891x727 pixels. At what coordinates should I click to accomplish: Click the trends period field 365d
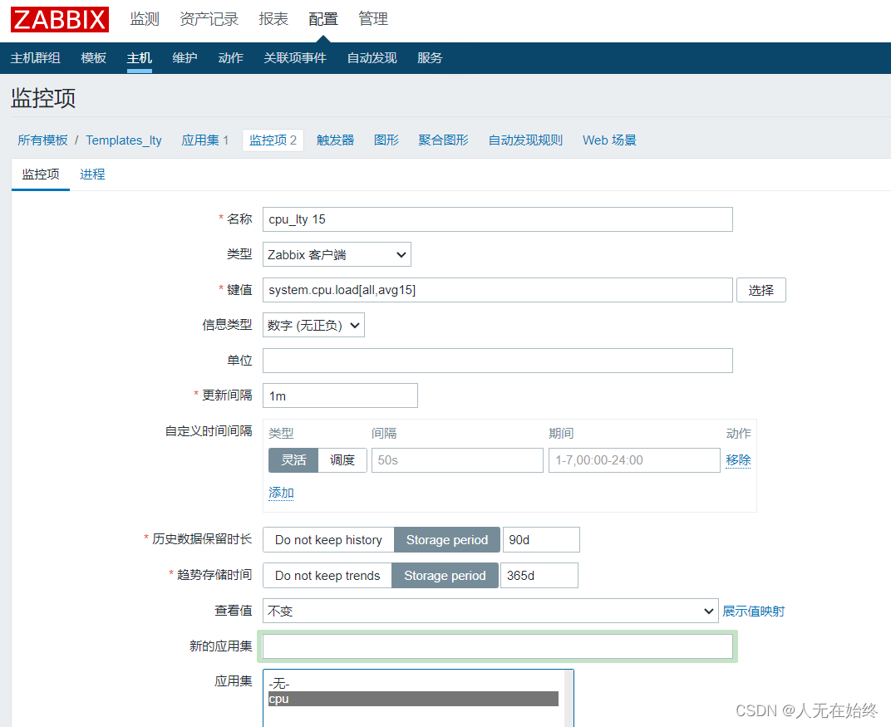point(539,575)
